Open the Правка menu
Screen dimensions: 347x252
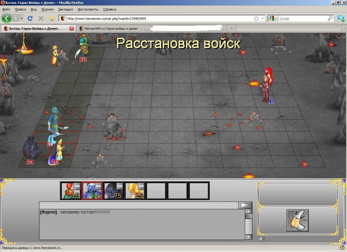pyautogui.click(x=20, y=9)
